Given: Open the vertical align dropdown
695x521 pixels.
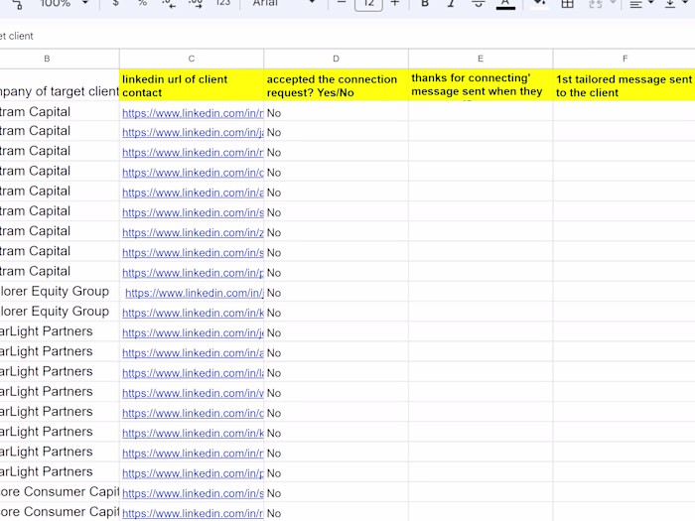Looking at the screenshot, I should [675, 4].
